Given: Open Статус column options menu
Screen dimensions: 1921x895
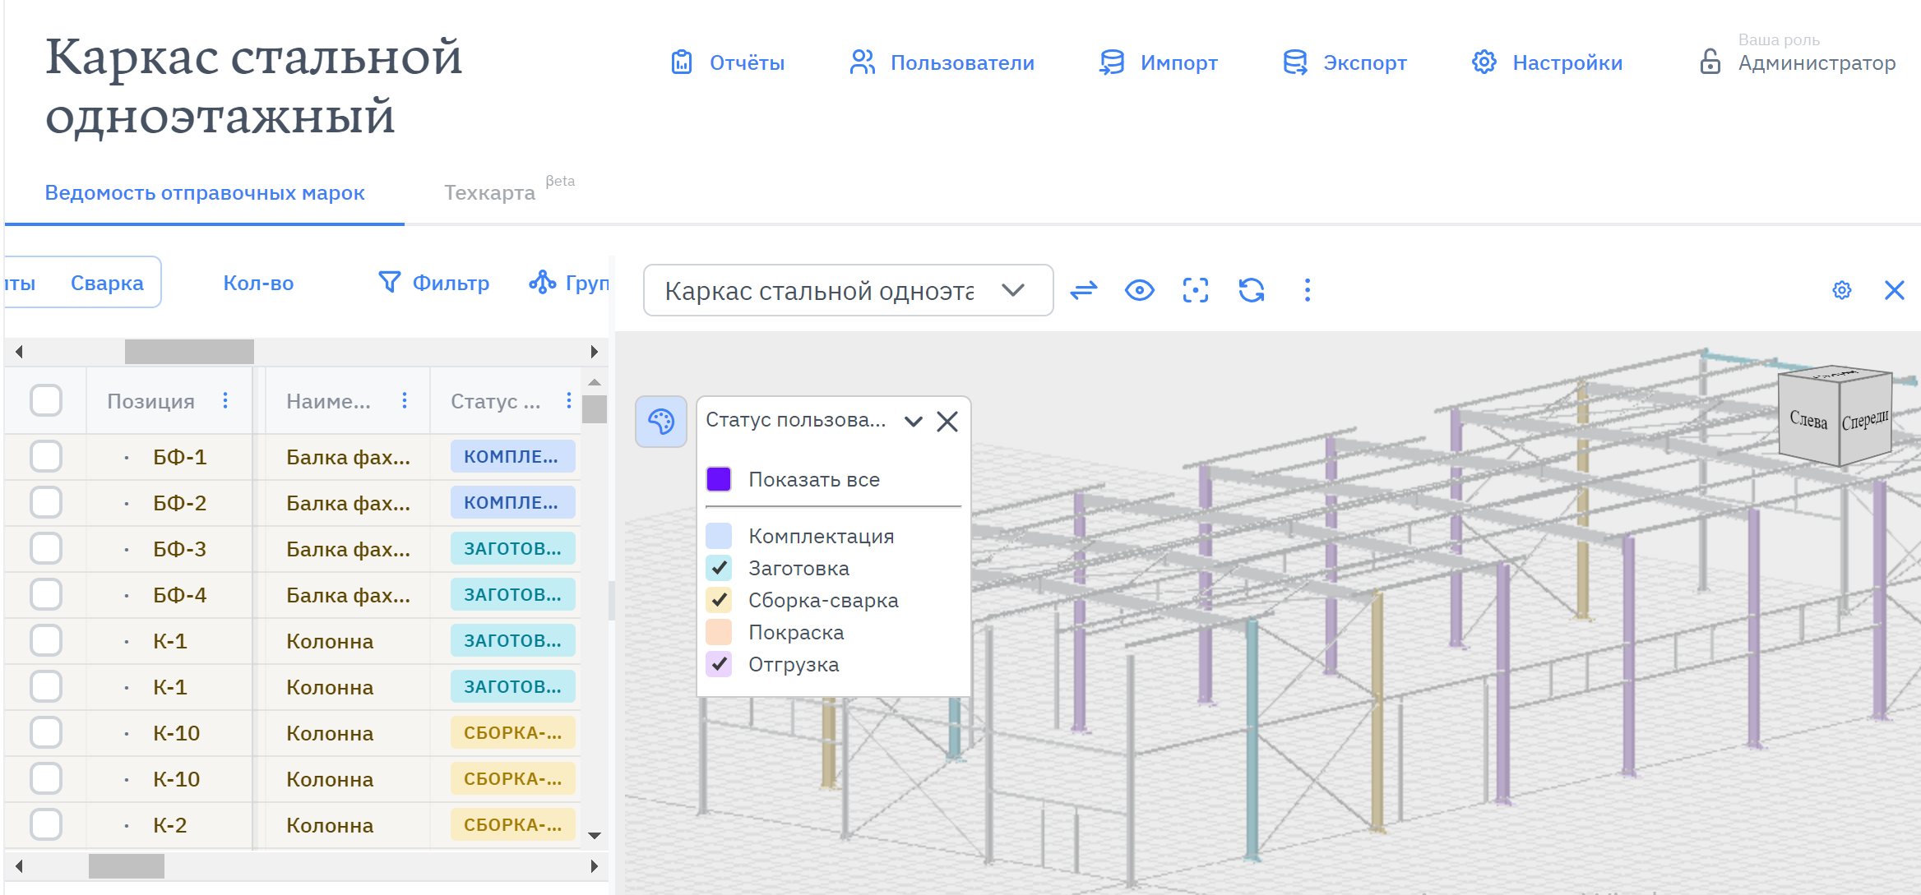Looking at the screenshot, I should click(x=569, y=400).
